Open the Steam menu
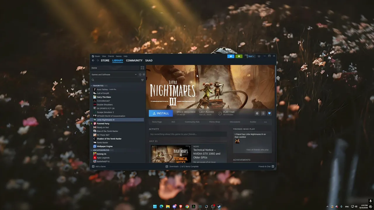Screen dimensions: 374x210 tap(96, 56)
